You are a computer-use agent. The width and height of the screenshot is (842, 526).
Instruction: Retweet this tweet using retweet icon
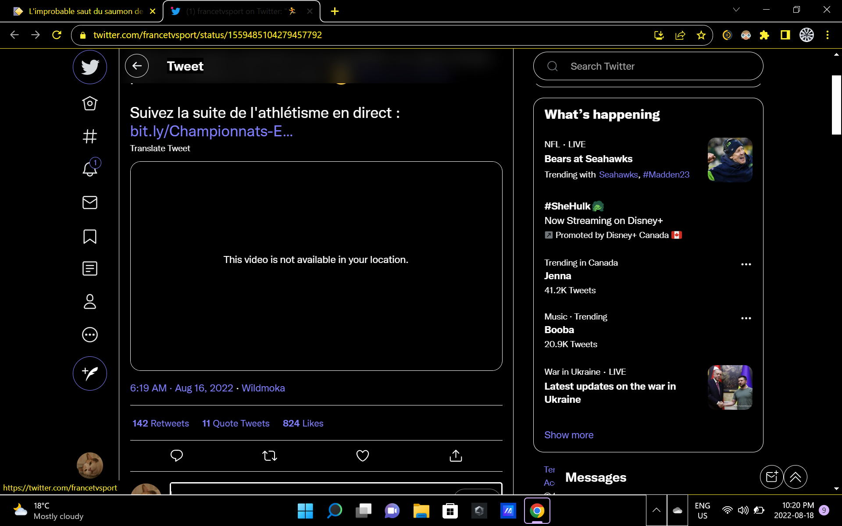[x=270, y=456]
